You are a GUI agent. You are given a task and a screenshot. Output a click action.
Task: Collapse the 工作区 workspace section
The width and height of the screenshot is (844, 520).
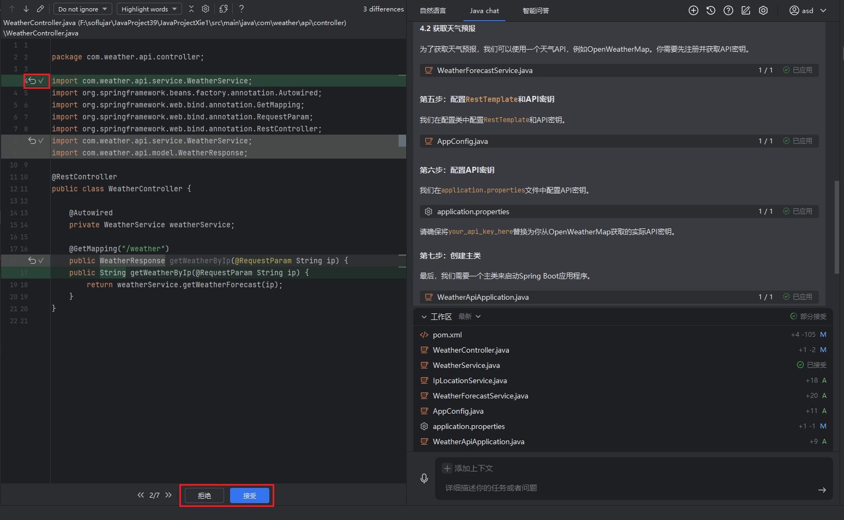click(x=424, y=317)
